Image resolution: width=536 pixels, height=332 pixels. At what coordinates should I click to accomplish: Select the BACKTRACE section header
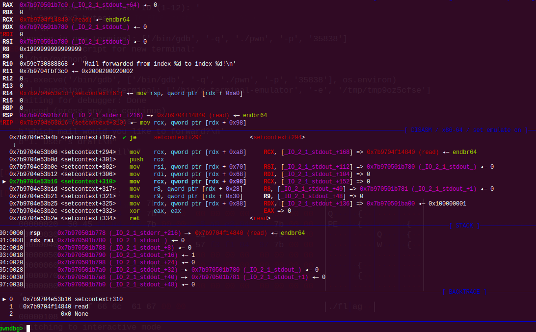coord(464,292)
